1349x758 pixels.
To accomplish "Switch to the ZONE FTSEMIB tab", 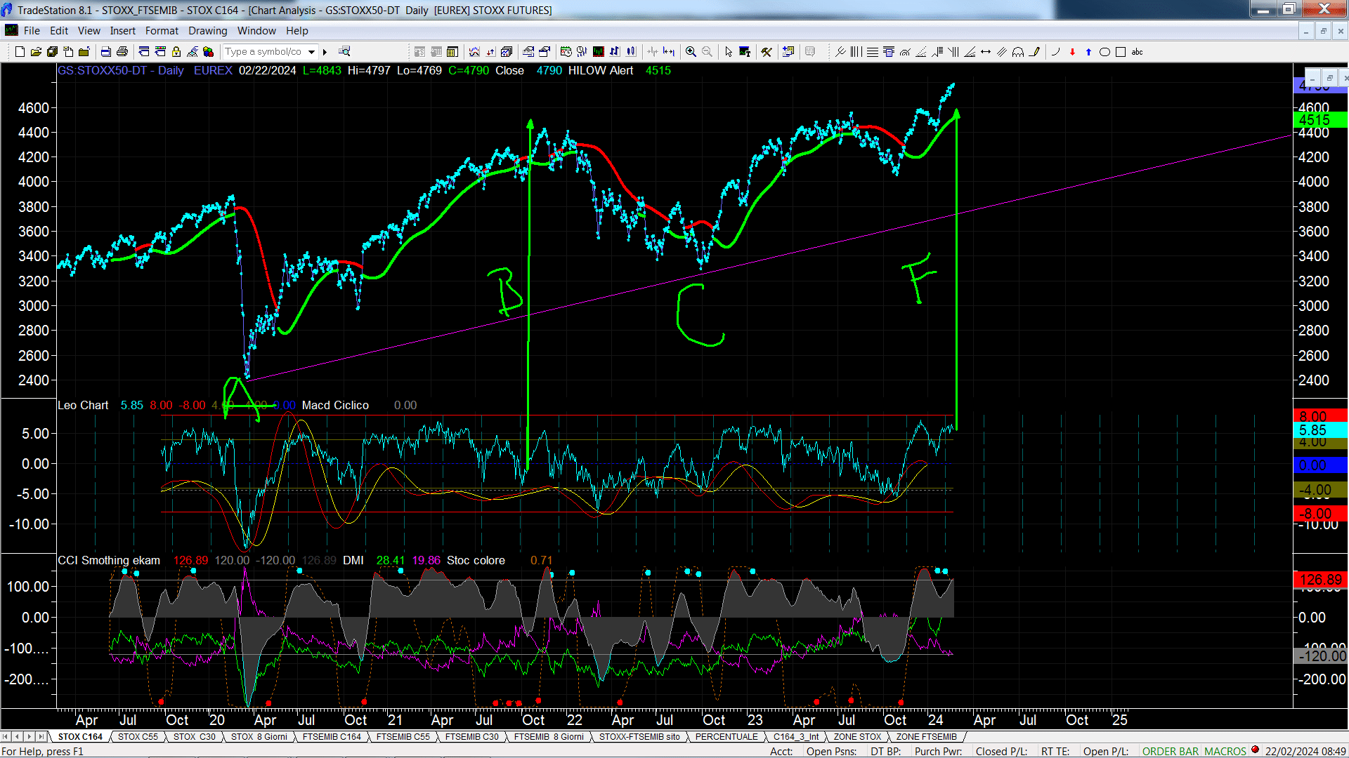I will coord(927,737).
